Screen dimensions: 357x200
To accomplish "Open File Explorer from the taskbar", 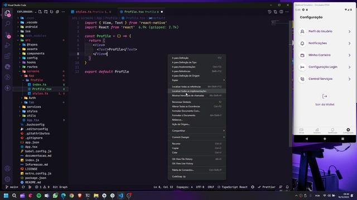I will tap(96, 196).
